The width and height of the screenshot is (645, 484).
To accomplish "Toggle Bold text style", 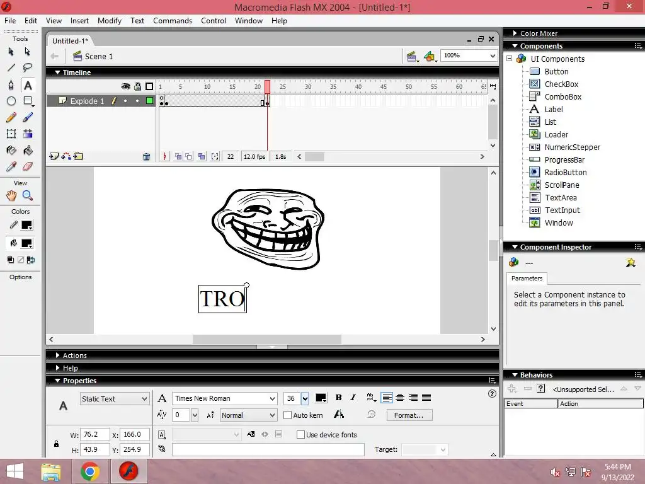I will coord(338,398).
